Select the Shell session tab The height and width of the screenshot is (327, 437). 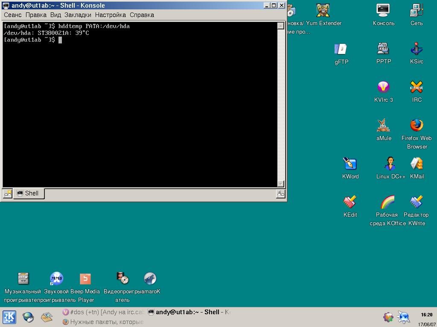click(28, 193)
